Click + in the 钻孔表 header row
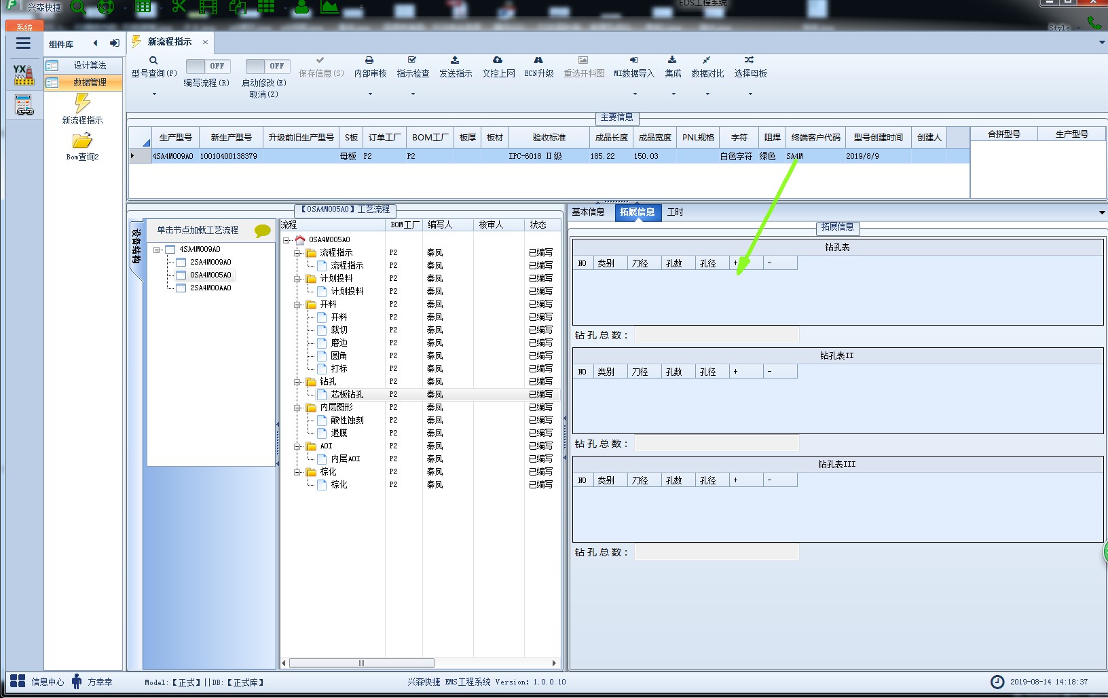The width and height of the screenshot is (1108, 698). 745,263
